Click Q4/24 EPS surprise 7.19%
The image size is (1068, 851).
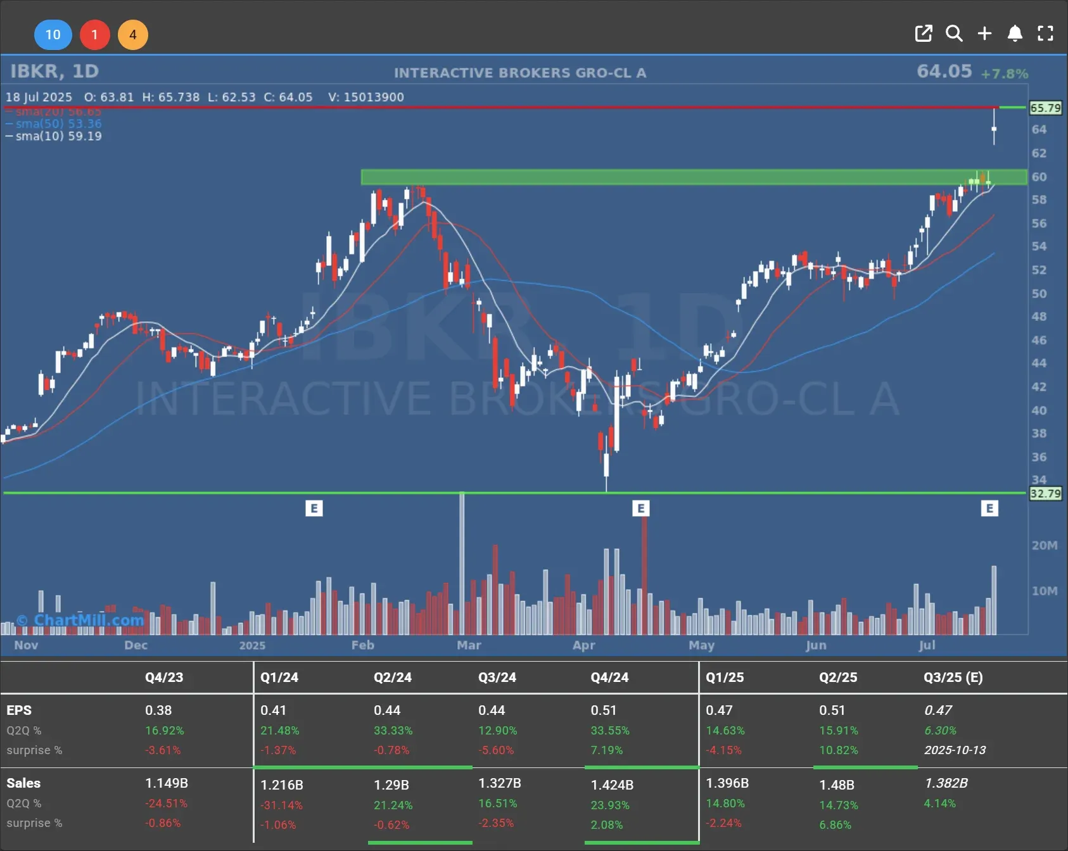coord(607,750)
